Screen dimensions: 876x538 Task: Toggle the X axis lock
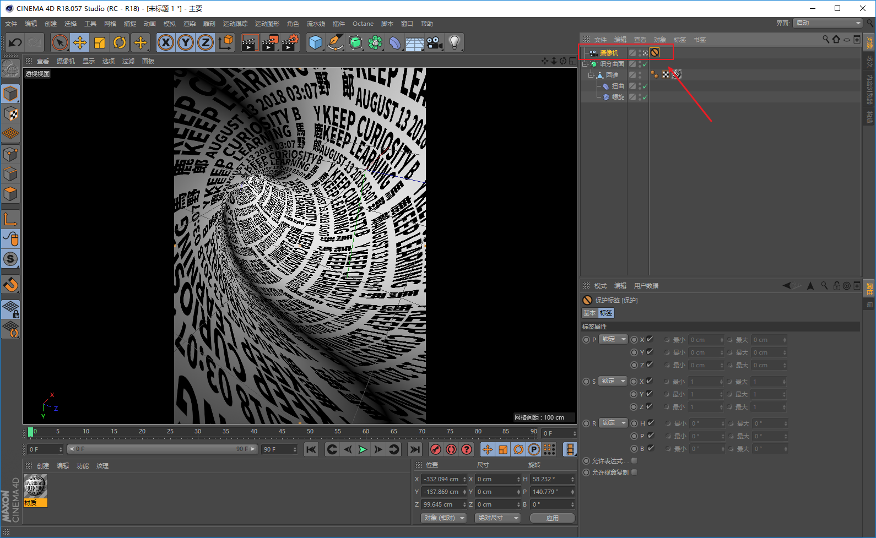pyautogui.click(x=166, y=42)
